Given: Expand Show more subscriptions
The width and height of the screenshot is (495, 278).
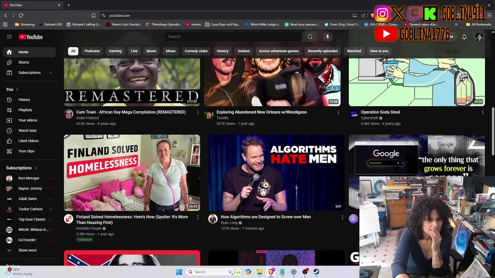Looking at the screenshot, I should tap(30, 250).
